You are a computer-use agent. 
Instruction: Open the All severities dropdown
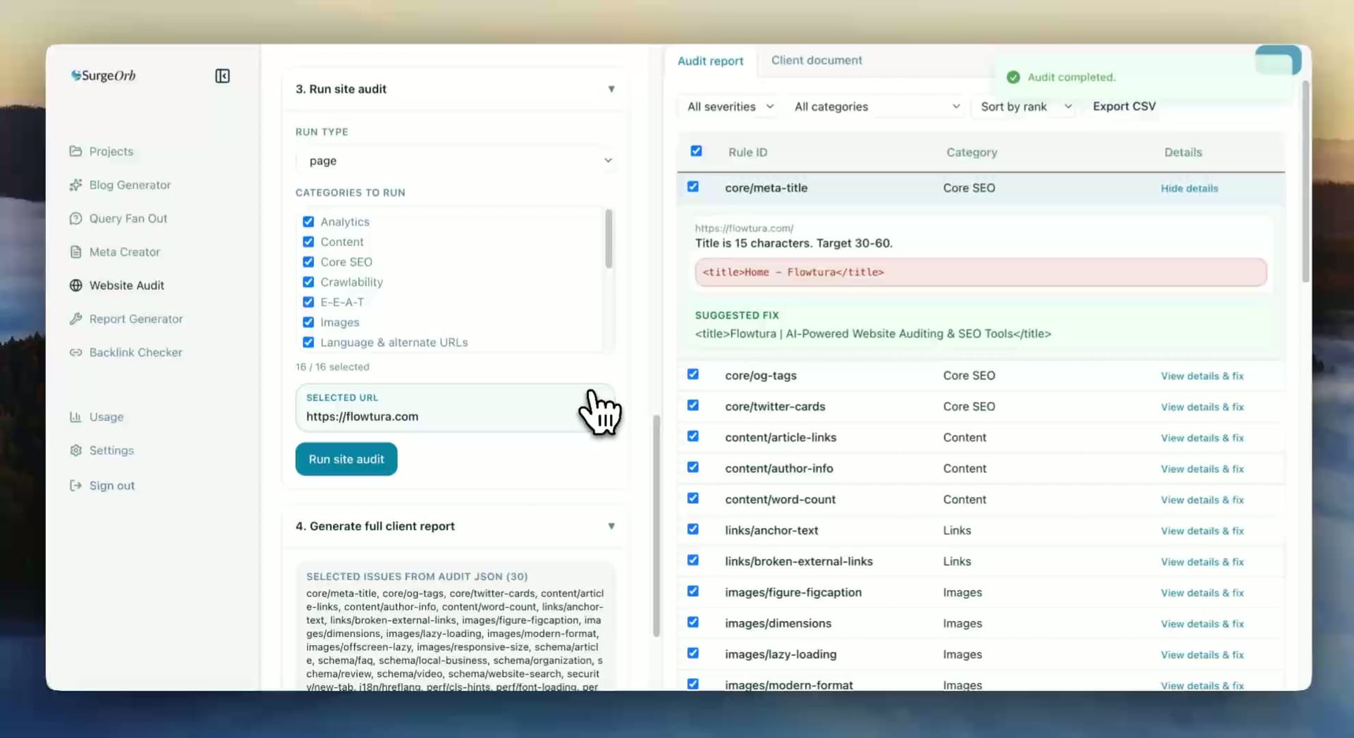(x=728, y=106)
